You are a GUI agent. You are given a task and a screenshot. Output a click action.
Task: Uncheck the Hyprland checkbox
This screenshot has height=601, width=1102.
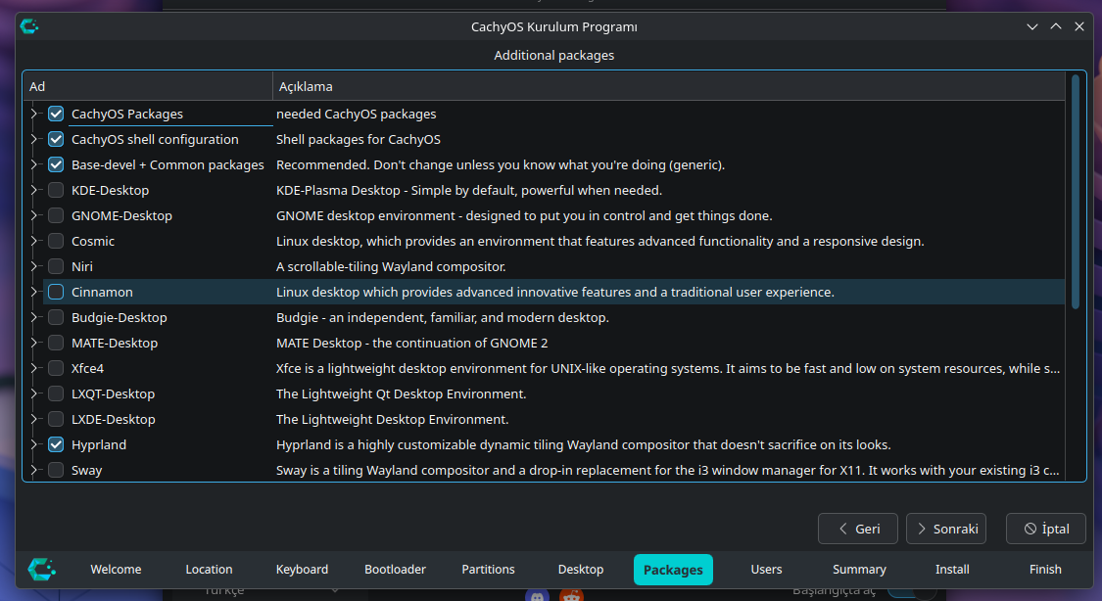pos(56,444)
